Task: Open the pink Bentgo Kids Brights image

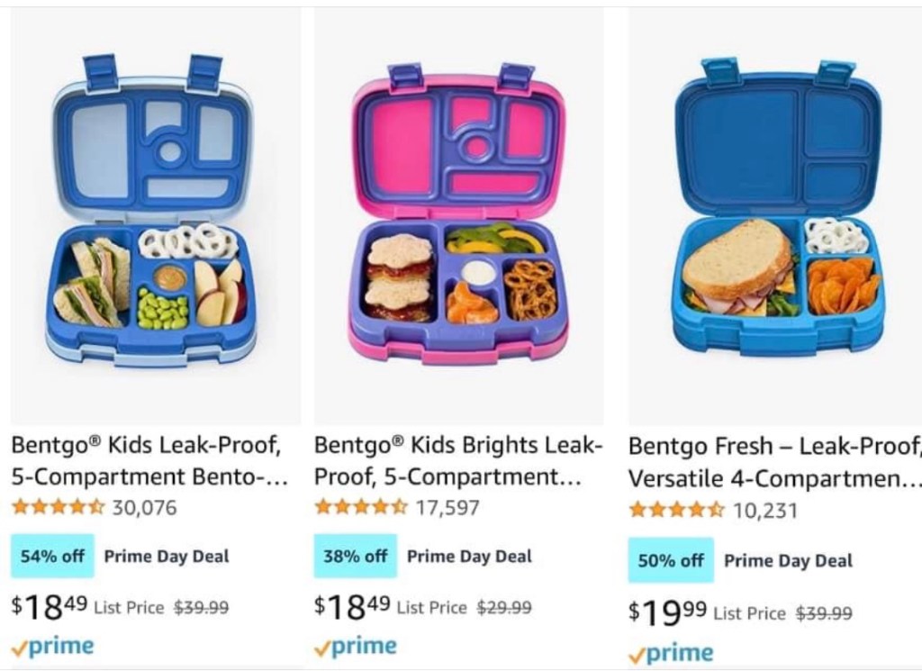Action: pyautogui.click(x=457, y=212)
